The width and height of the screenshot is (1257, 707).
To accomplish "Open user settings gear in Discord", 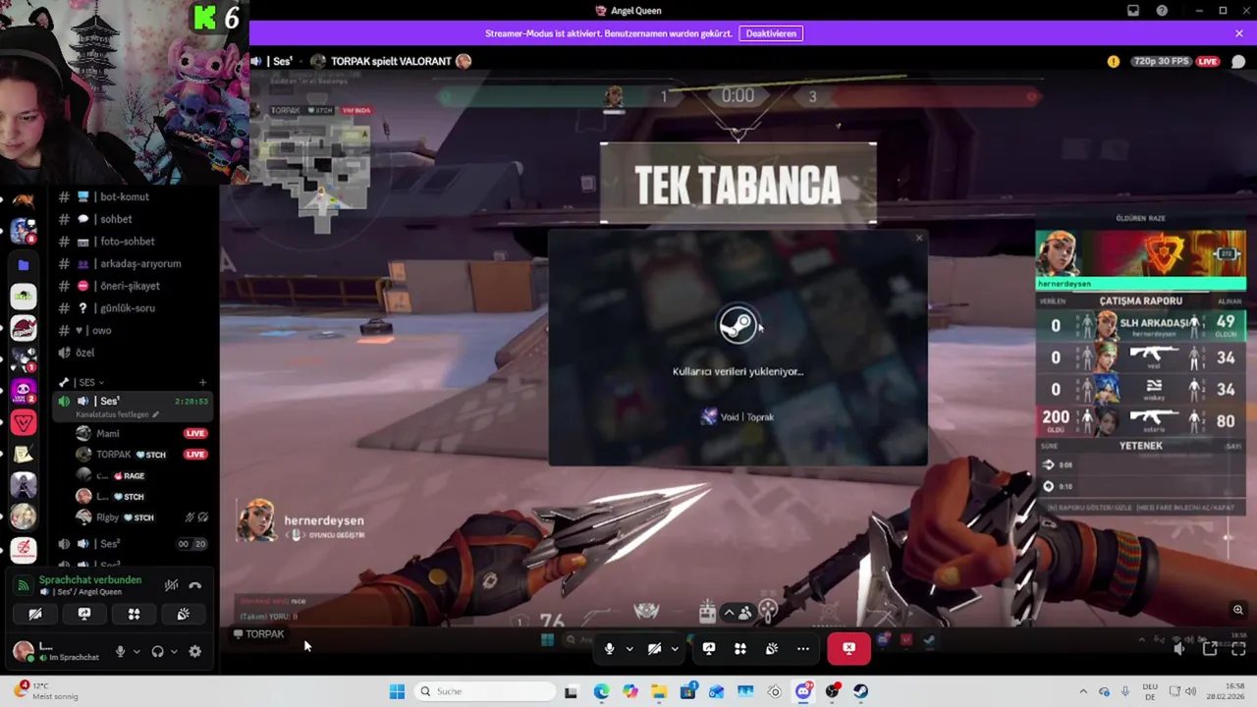I will pyautogui.click(x=194, y=651).
